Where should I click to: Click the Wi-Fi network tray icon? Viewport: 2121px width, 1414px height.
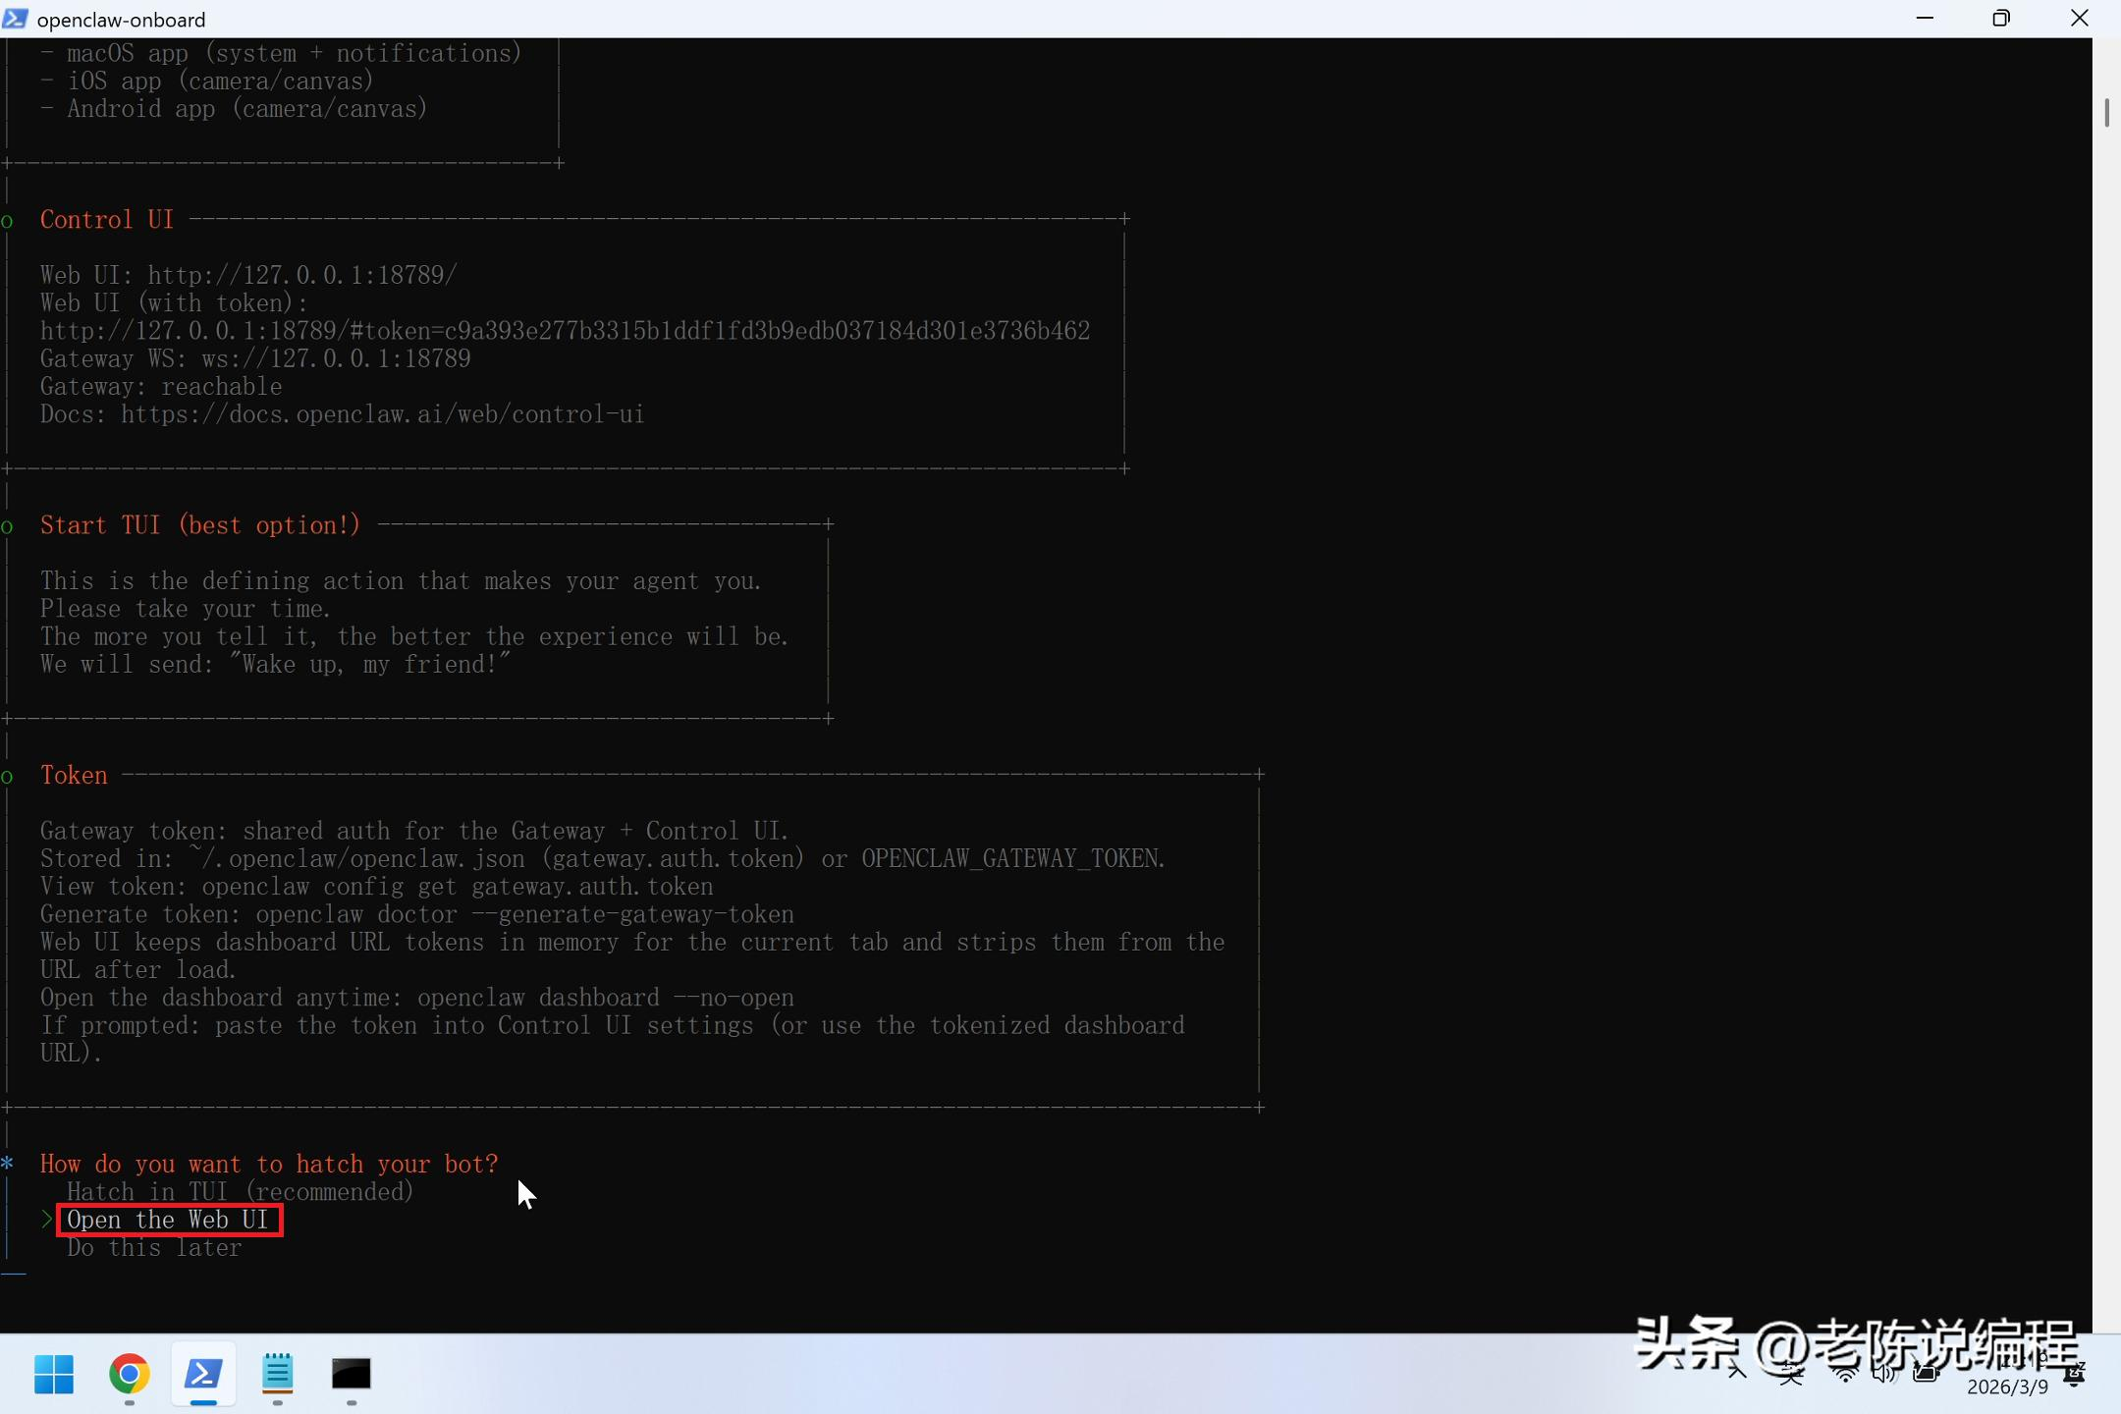(1846, 1374)
